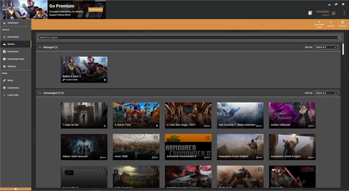Open the Unmanaged section Sort by dropdown
The width and height of the screenshot is (349, 191).
click(x=326, y=93)
